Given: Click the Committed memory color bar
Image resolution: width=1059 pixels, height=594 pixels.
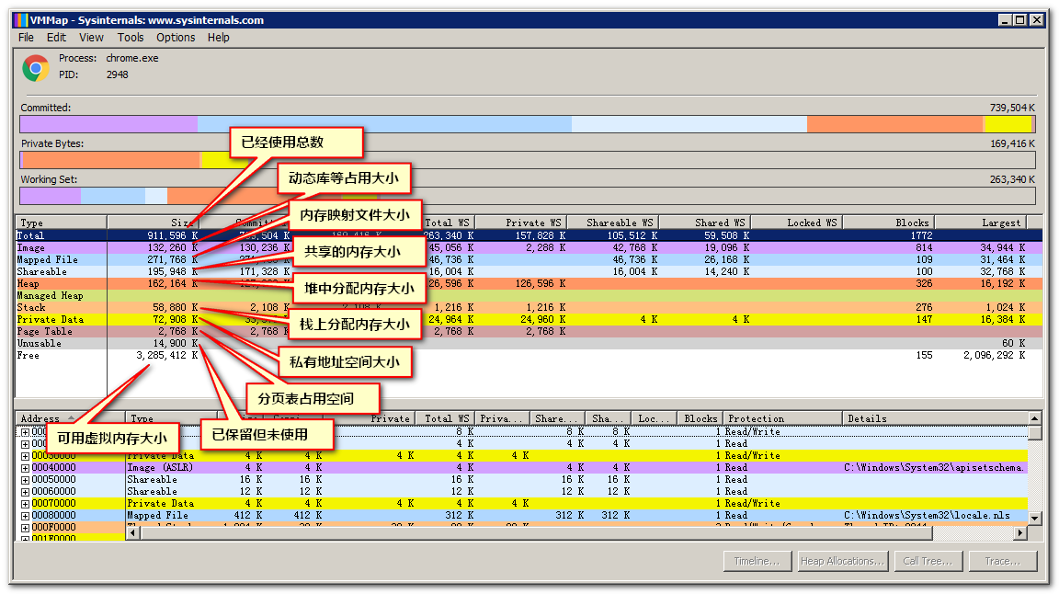Looking at the screenshot, I should click(528, 123).
